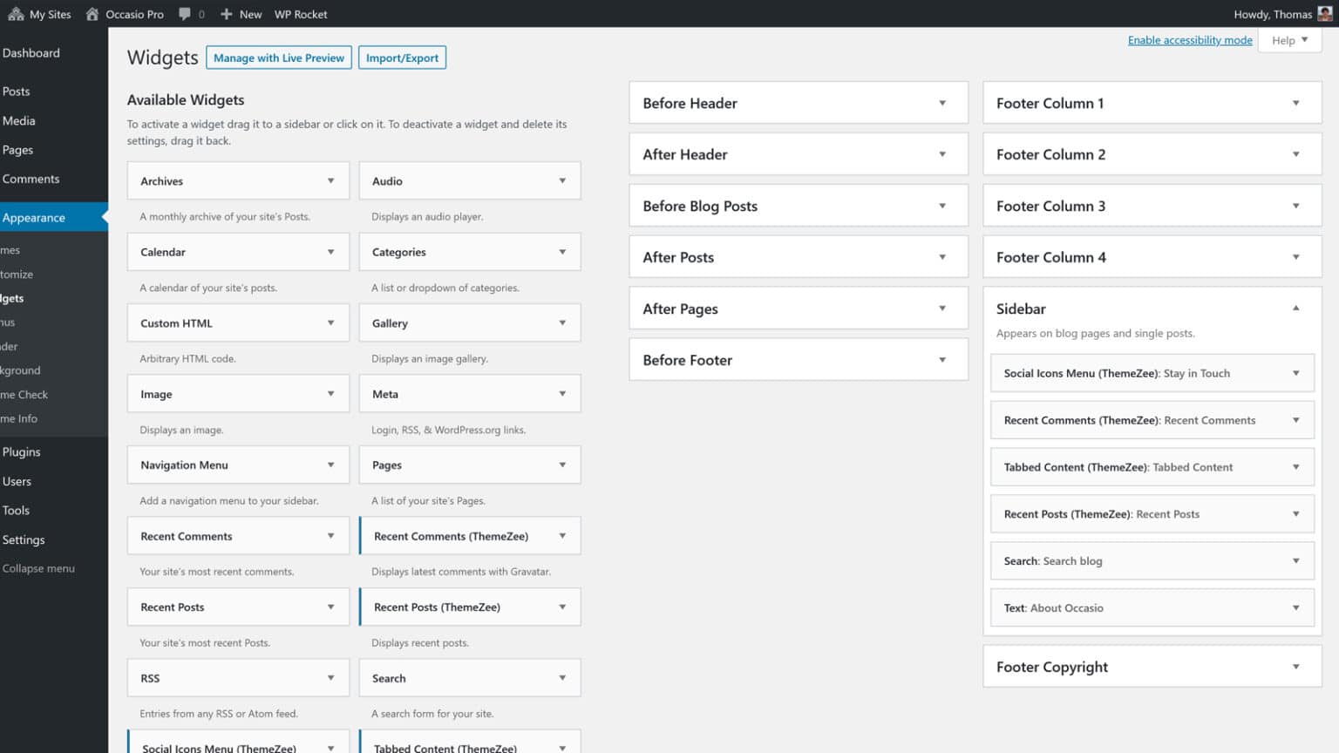Click Thomas's user avatar in admin bar

click(x=1325, y=14)
